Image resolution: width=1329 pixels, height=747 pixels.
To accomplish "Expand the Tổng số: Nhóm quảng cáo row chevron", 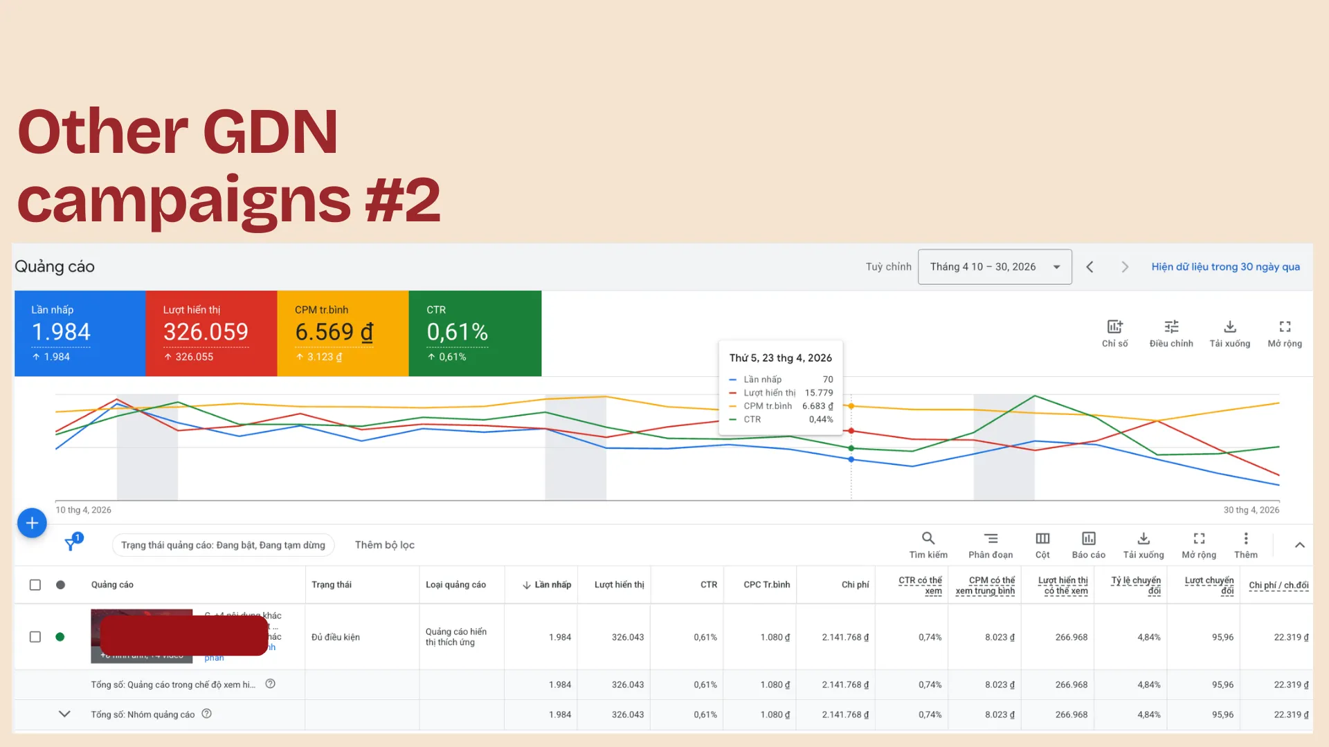I will point(64,714).
